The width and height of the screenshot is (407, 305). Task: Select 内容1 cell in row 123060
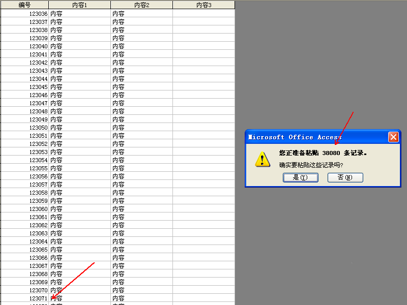pos(80,209)
